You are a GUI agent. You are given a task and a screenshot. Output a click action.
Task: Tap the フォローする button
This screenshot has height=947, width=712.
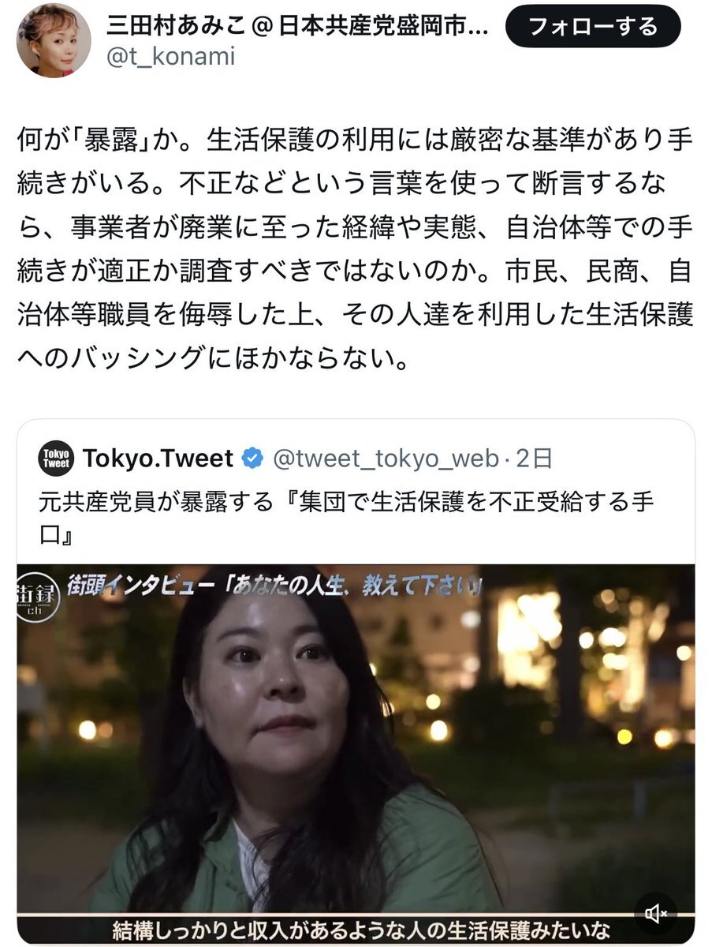coord(592,27)
